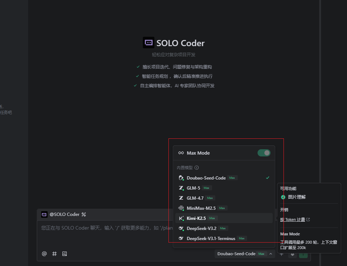Select the MiniMax-M2.5 model
Viewport: 347px width, 266px height.
coord(224,208)
